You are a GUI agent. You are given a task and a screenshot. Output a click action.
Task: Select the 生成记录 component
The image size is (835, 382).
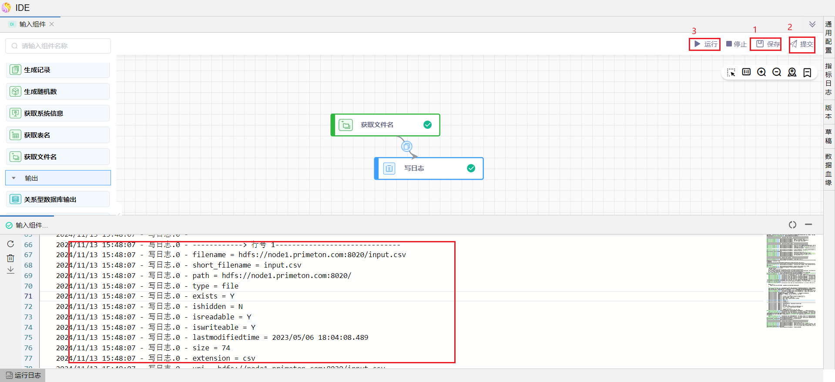(x=58, y=70)
